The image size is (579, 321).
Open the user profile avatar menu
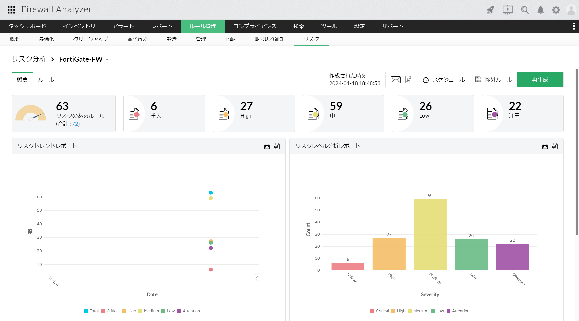click(571, 10)
